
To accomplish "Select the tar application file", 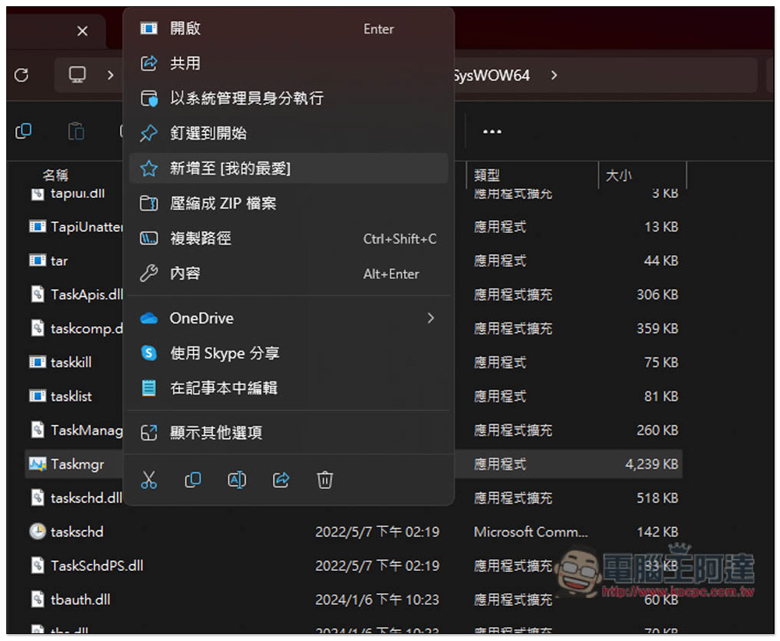I will (x=353, y=261).
